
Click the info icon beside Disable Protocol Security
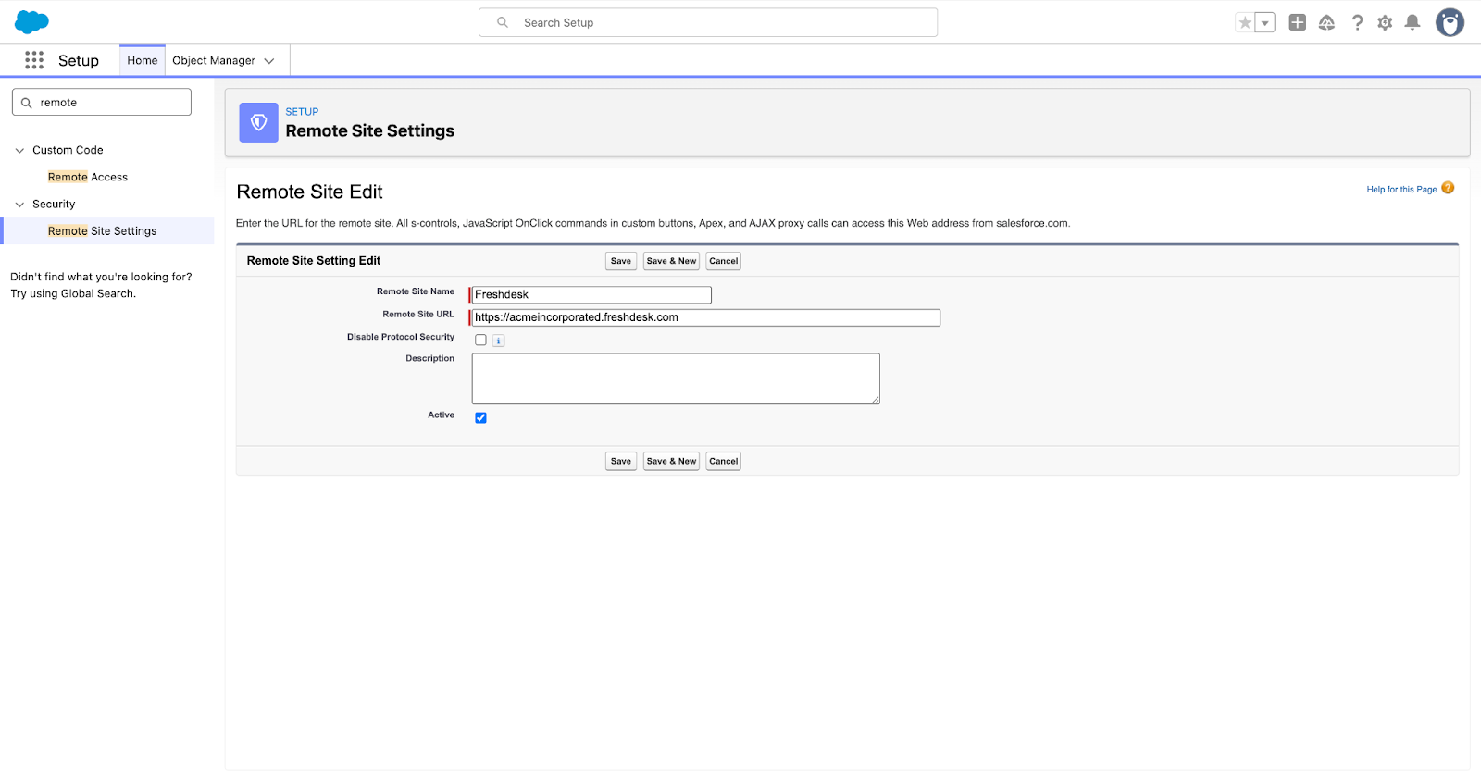498,341
